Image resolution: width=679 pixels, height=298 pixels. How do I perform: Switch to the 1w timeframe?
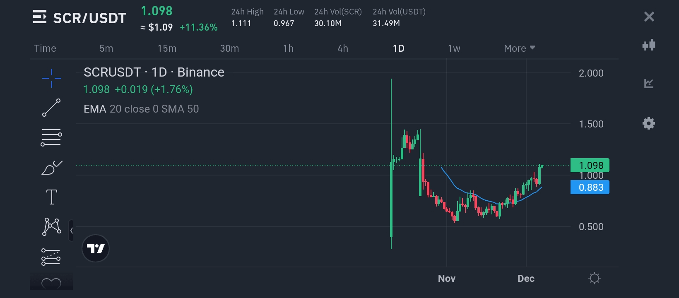coord(454,48)
